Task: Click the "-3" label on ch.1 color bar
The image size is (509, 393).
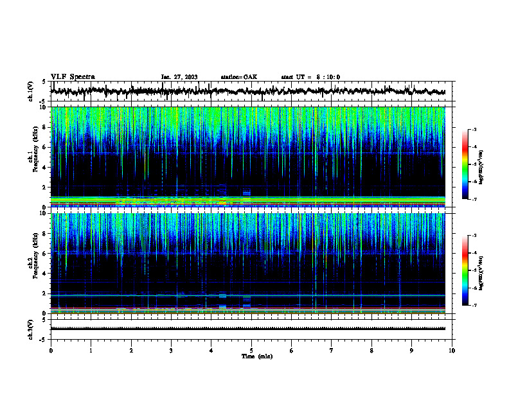Action: click(x=474, y=130)
